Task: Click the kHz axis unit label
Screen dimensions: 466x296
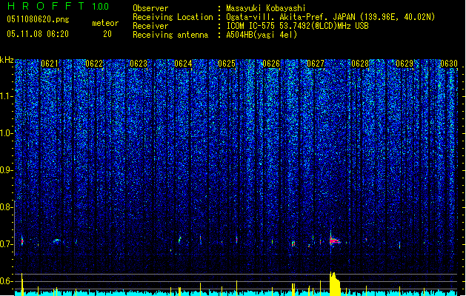Action: (x=7, y=60)
